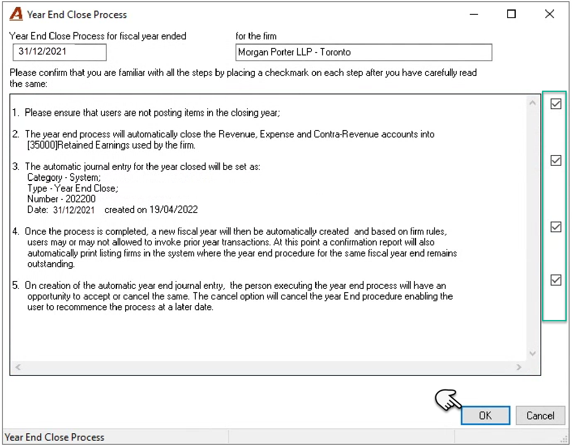Close the Year End Close Process window
The height and width of the screenshot is (446, 572).
pyautogui.click(x=549, y=14)
